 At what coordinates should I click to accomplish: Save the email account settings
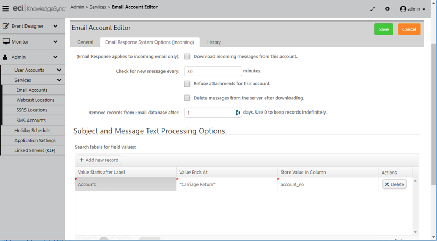(x=383, y=29)
